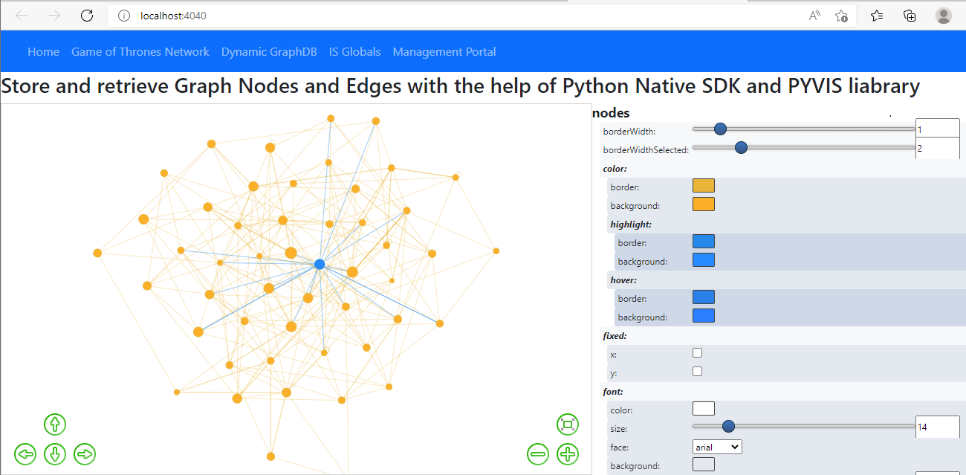
Task: Open the Dynamic GraphDB menu item
Action: (x=269, y=52)
